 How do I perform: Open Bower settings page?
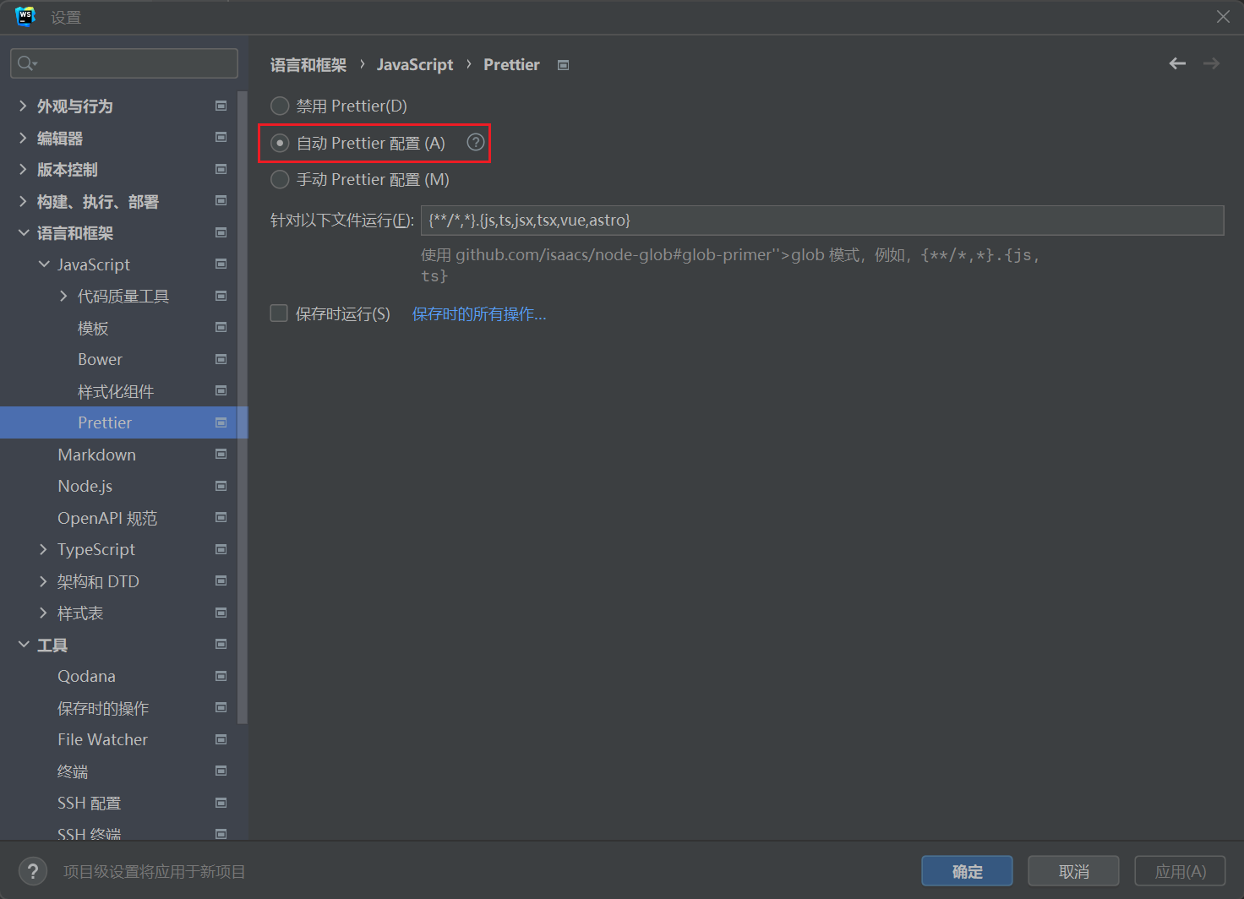point(100,359)
